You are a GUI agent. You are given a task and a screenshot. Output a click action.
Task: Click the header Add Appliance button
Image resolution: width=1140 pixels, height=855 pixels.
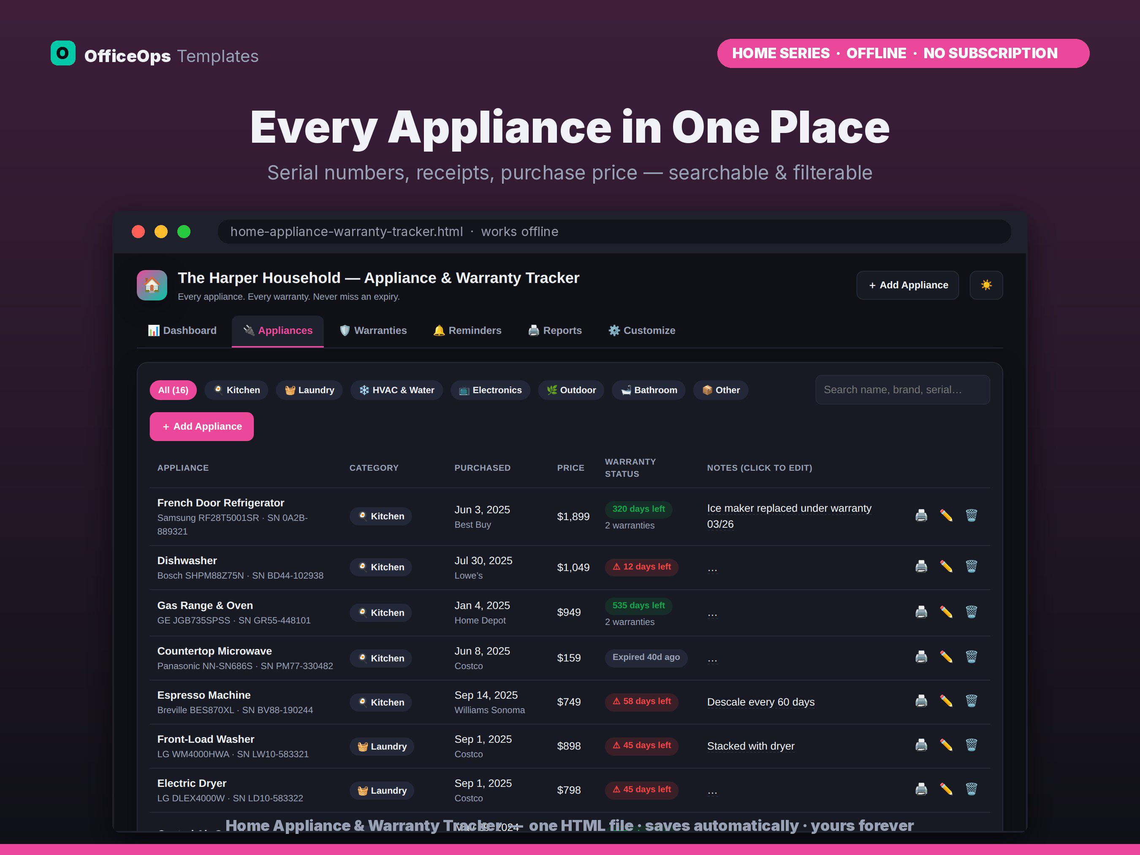pyautogui.click(x=908, y=285)
